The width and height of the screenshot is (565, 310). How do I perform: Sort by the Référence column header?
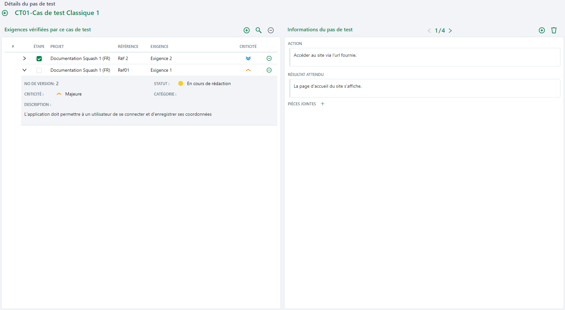[x=128, y=47]
